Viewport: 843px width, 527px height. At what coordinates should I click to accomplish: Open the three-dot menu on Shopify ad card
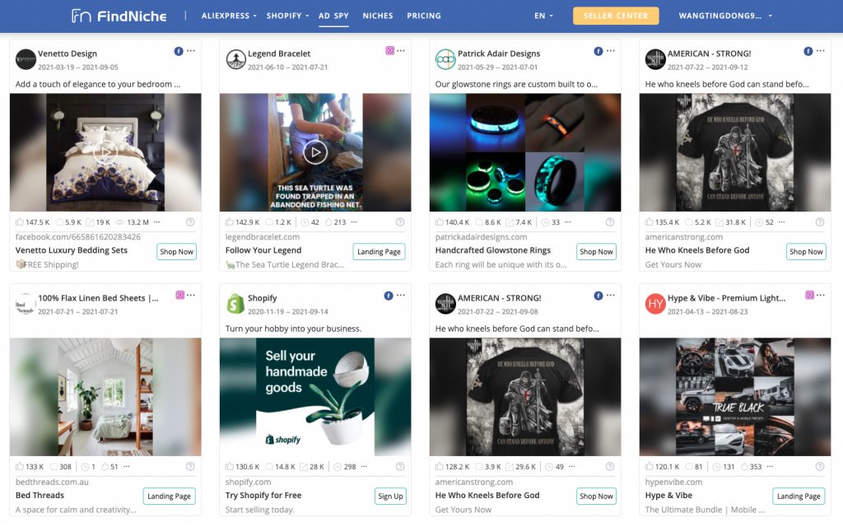(401, 296)
